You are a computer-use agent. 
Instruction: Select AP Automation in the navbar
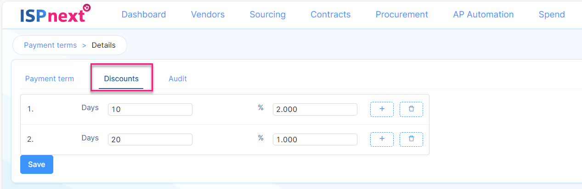[x=483, y=14]
